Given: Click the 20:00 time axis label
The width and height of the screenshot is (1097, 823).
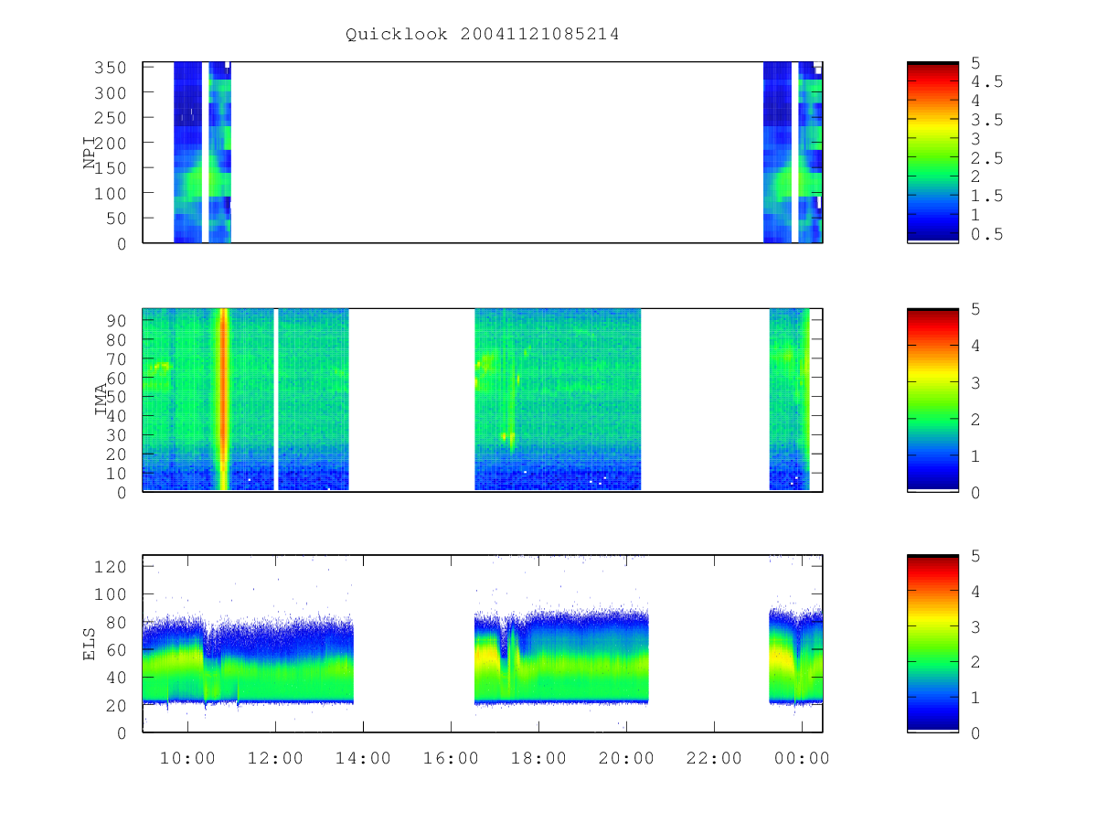Looking at the screenshot, I should (626, 757).
